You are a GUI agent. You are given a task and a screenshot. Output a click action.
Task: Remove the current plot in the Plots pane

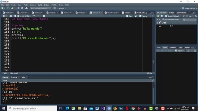click(x=188, y=51)
